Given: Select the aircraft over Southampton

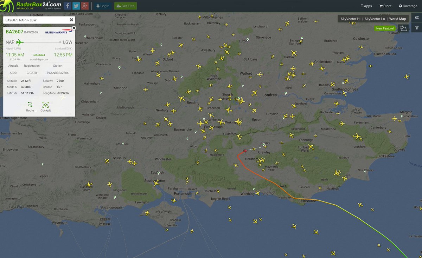Looking at the screenshot, I should pyautogui.click(x=156, y=183).
